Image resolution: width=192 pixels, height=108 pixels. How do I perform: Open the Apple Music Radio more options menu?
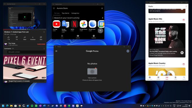click(x=186, y=6)
